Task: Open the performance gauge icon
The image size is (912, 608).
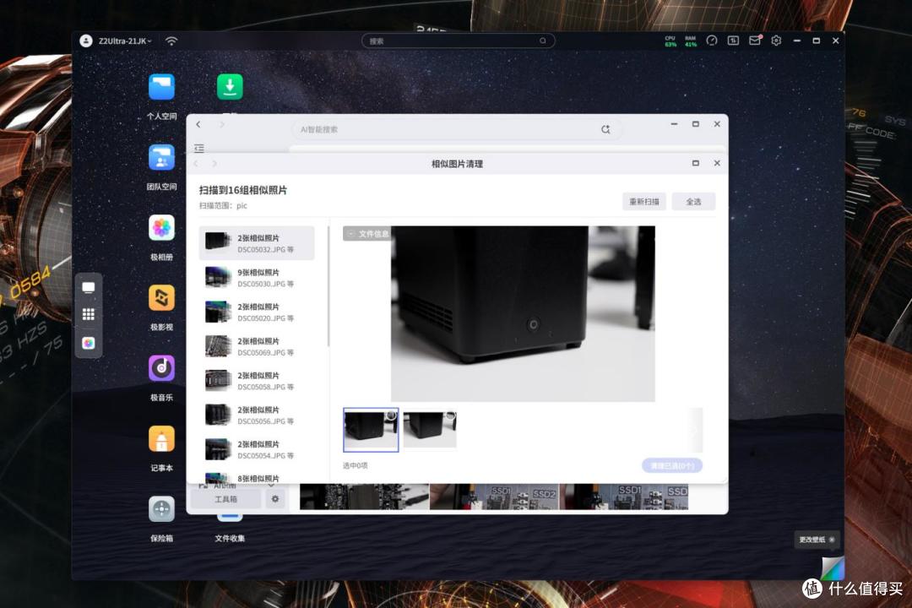Action: pyautogui.click(x=711, y=41)
